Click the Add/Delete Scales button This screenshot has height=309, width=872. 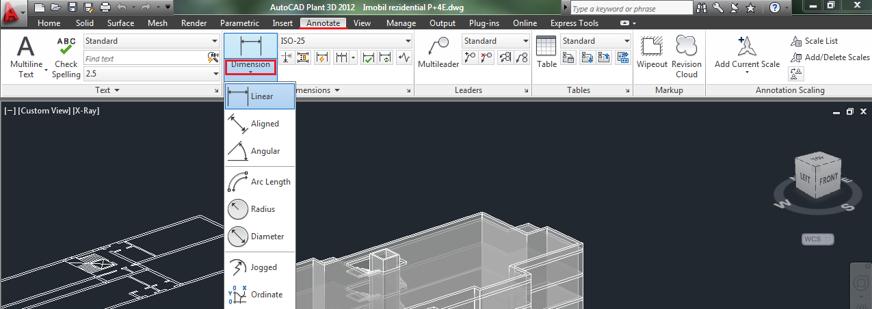pos(830,57)
